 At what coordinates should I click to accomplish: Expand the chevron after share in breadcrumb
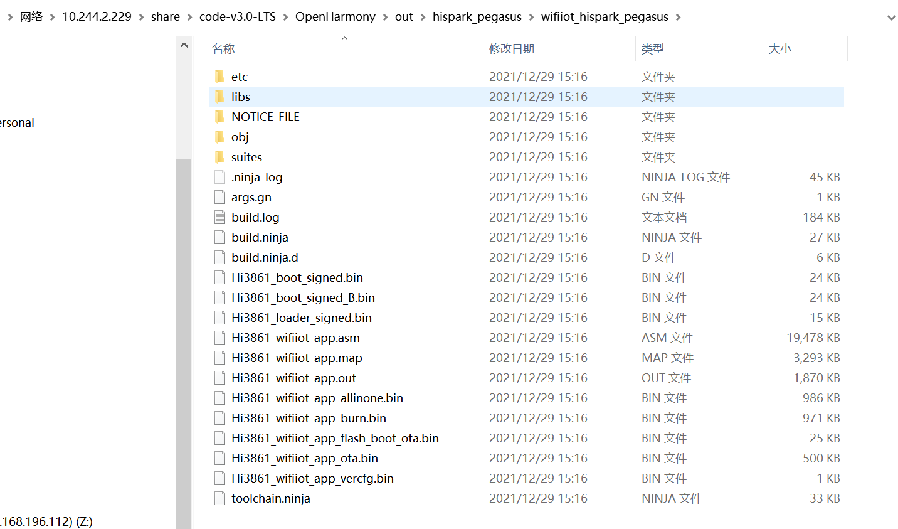click(189, 17)
